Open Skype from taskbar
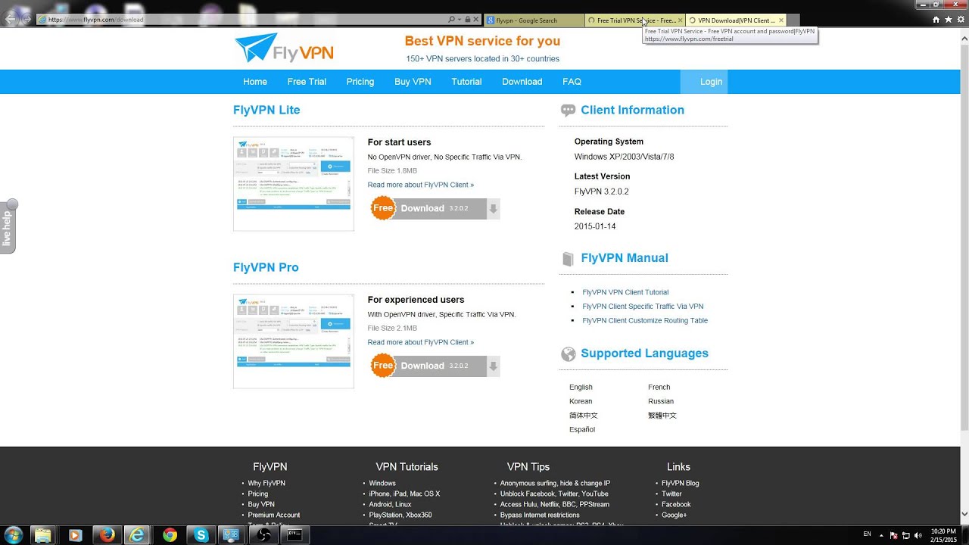The image size is (969, 545). click(201, 535)
